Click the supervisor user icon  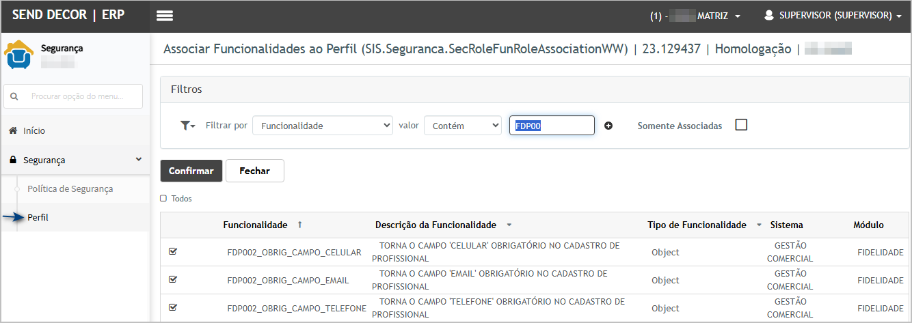pos(768,15)
